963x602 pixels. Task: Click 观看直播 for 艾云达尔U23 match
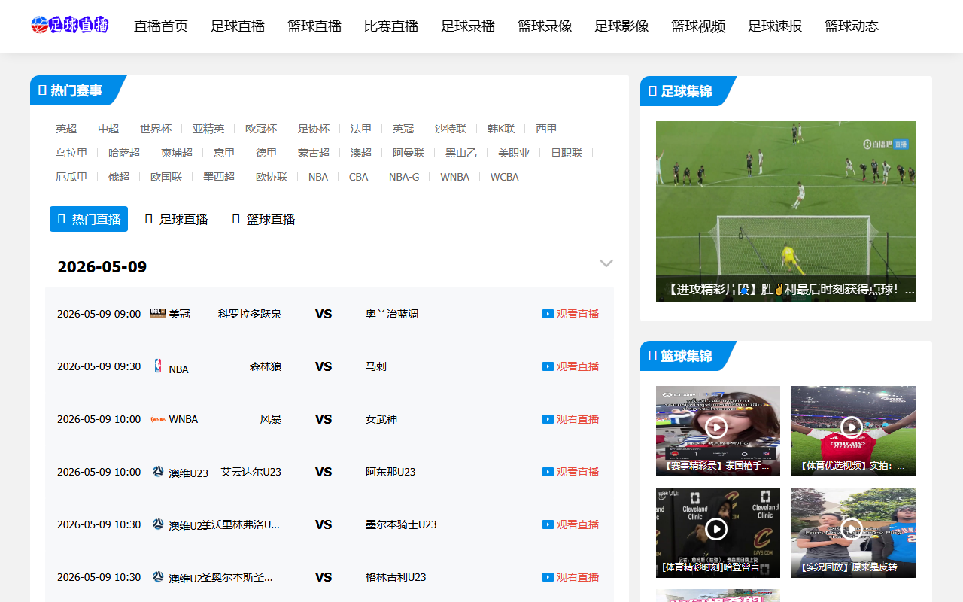click(x=578, y=472)
